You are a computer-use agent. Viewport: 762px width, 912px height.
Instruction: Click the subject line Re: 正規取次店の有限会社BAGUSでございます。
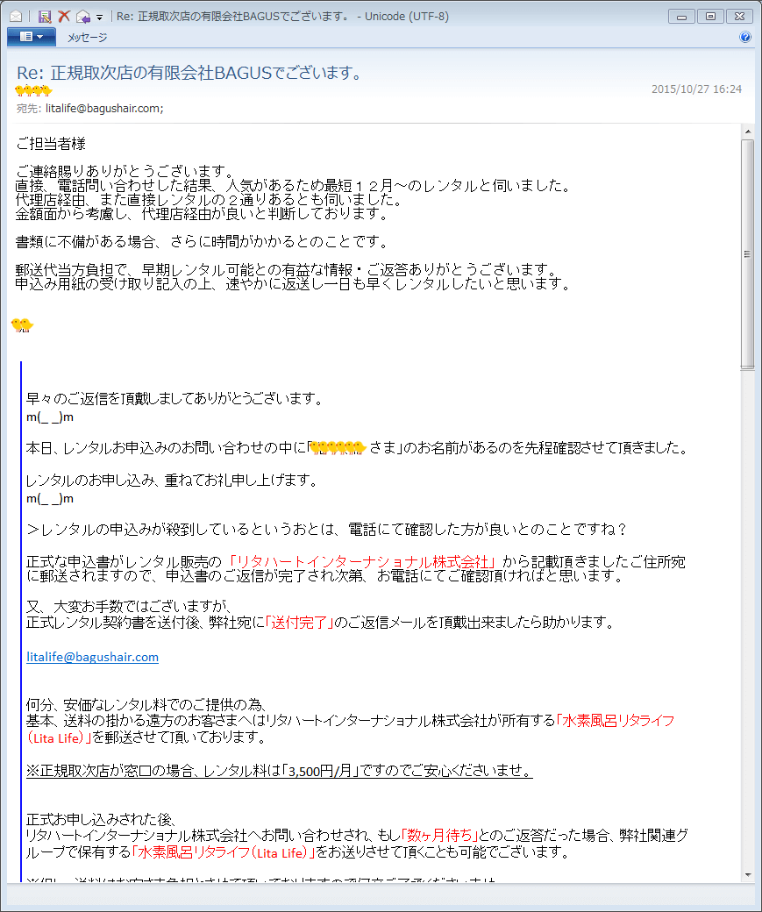pyautogui.click(x=191, y=73)
